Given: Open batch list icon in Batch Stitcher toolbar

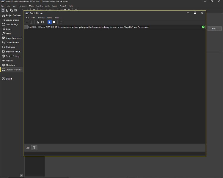Looking at the screenshot, I should coord(38,22).
